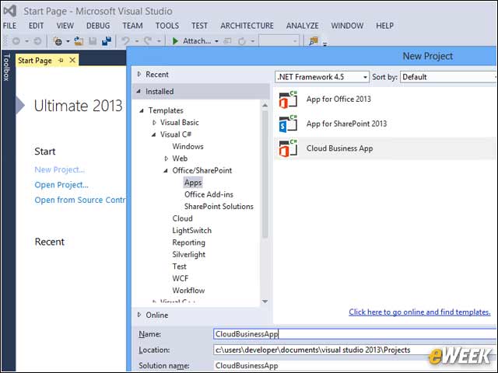Select the Cloud Business App template icon
498x373 pixels.
(x=288, y=148)
